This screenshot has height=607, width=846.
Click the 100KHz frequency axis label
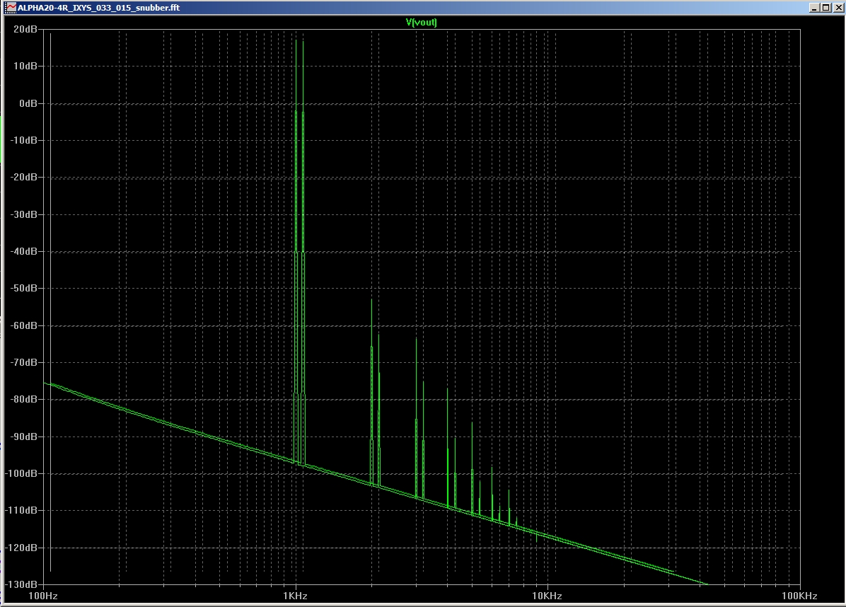[x=799, y=596]
